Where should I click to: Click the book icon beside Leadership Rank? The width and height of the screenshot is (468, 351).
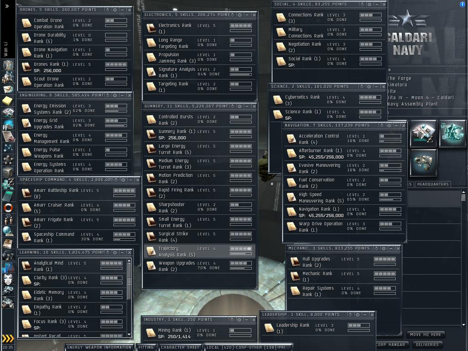[x=269, y=327]
